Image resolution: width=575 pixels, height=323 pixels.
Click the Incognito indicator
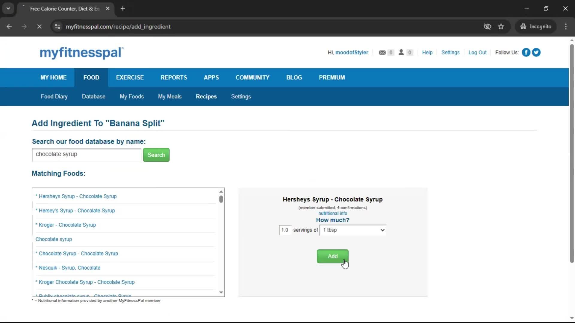(x=536, y=27)
